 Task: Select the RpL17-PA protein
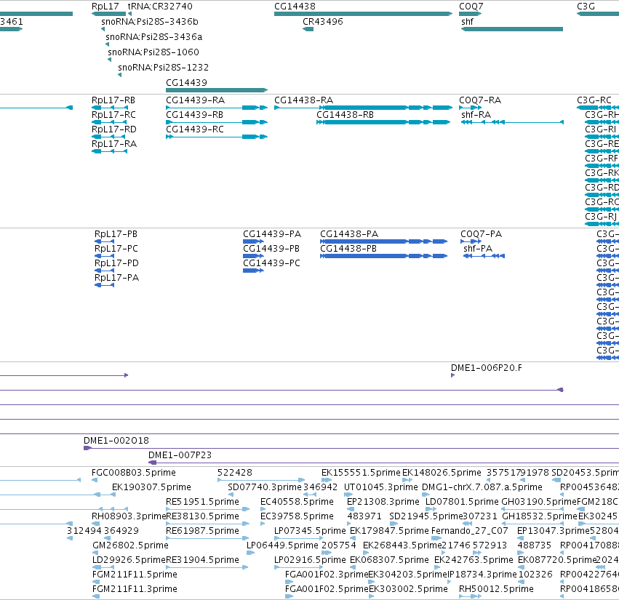pos(104,285)
